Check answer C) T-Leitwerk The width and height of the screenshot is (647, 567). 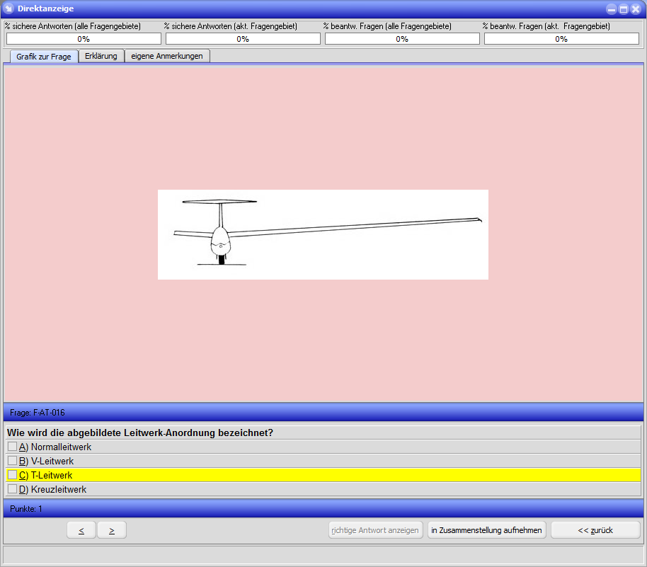pos(12,475)
